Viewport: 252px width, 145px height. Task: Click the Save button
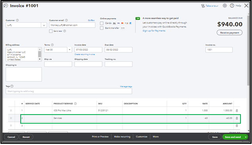pos(215,137)
